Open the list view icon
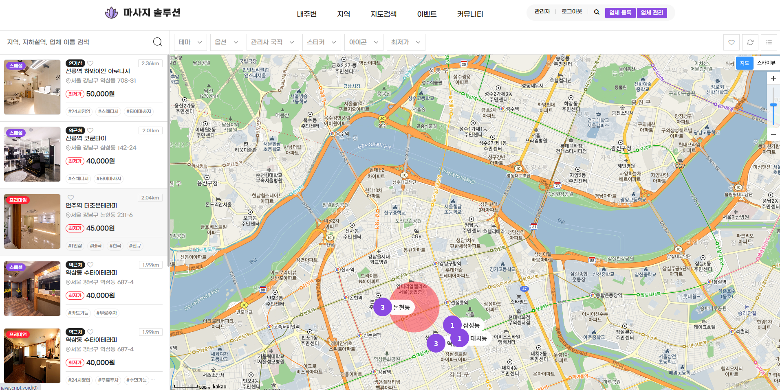 coord(769,42)
